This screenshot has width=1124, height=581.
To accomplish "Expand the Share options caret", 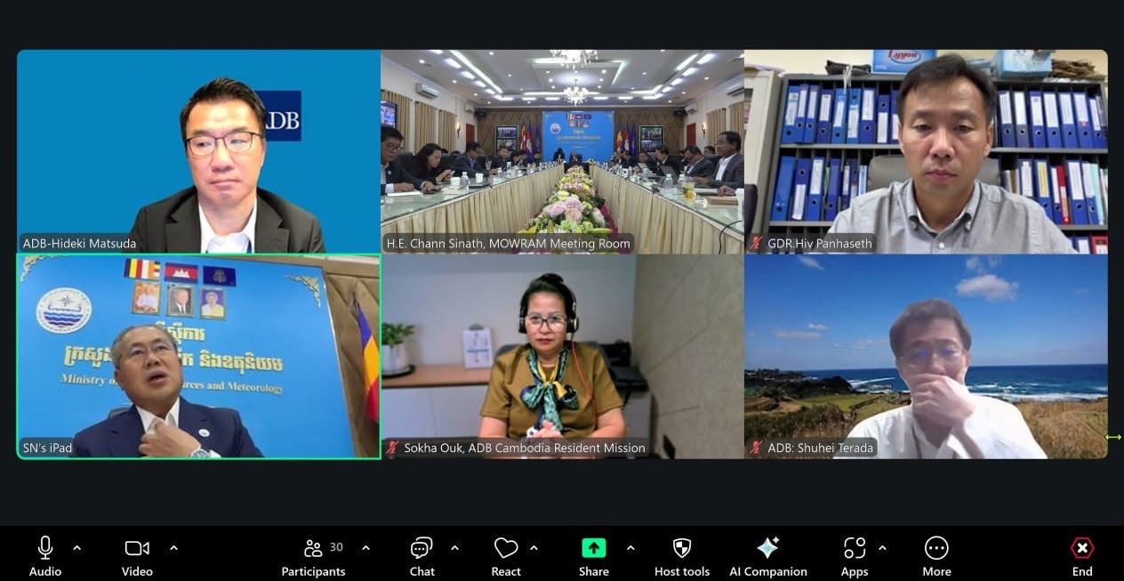I will pos(630,548).
